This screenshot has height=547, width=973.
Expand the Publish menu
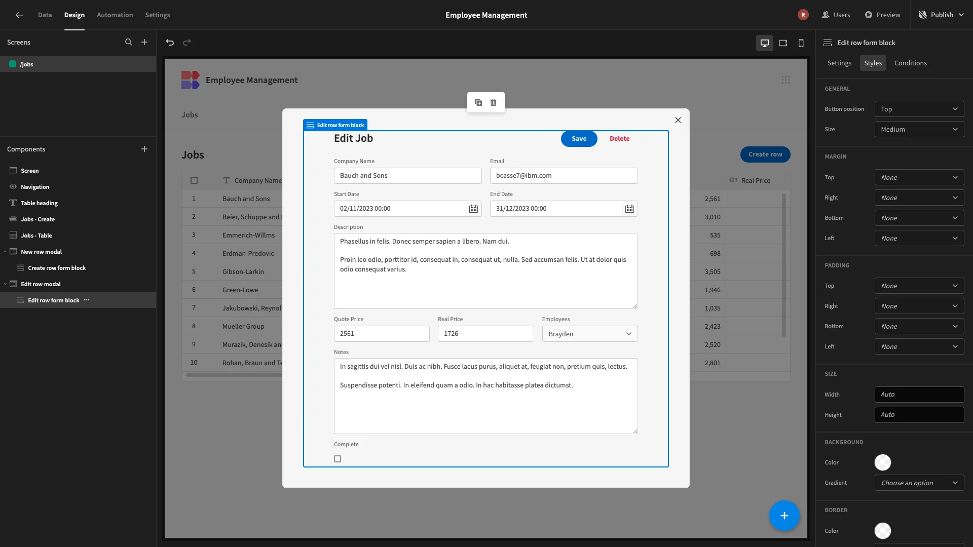tap(941, 15)
